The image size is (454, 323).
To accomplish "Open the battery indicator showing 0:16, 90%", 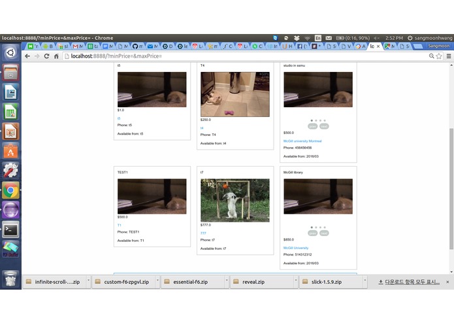I will [353, 38].
